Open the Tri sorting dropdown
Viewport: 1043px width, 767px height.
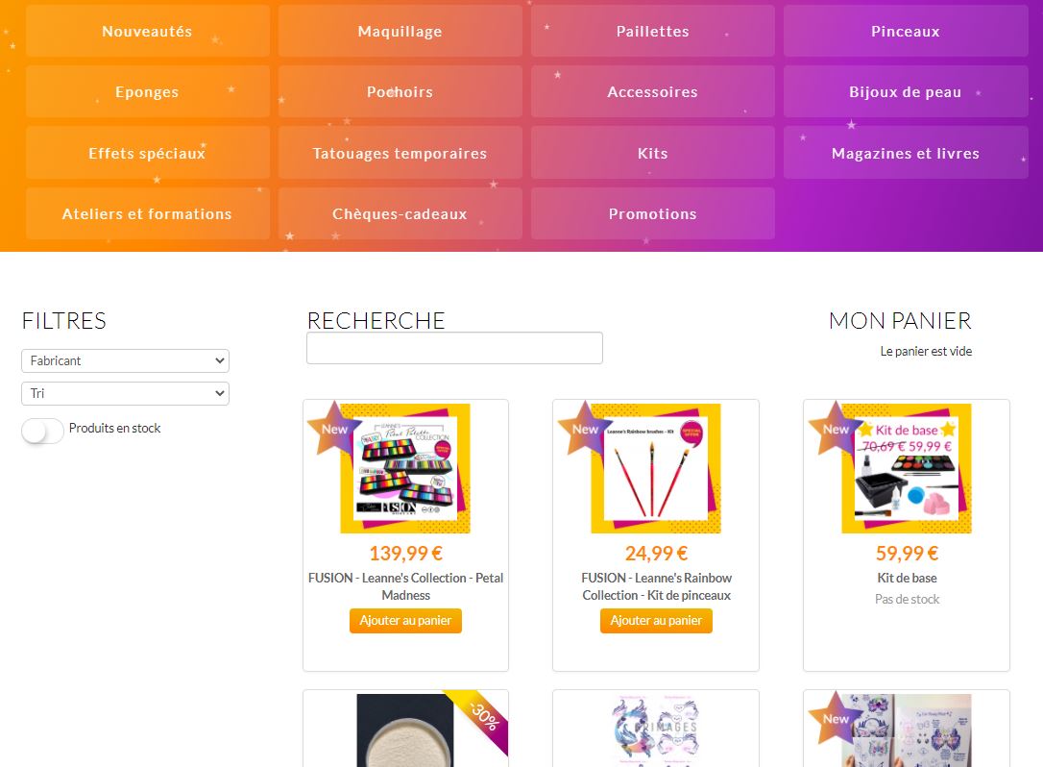(x=125, y=393)
